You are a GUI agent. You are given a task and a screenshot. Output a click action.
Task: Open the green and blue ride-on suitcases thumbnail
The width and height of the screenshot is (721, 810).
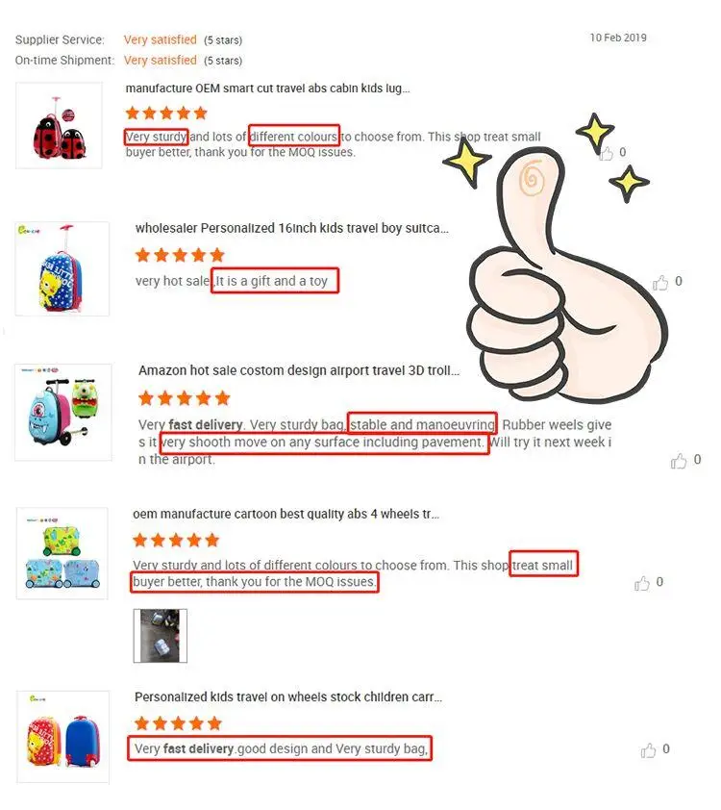point(62,554)
